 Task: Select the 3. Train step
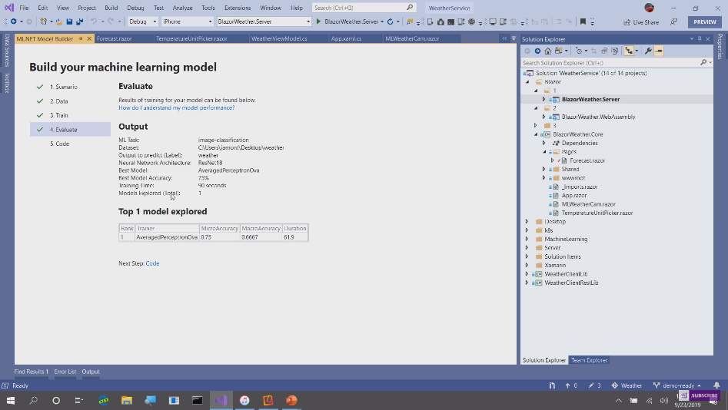(59, 115)
